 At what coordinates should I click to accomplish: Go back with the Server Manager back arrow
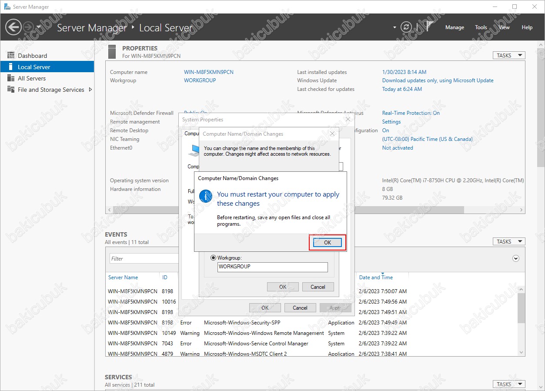point(13,27)
